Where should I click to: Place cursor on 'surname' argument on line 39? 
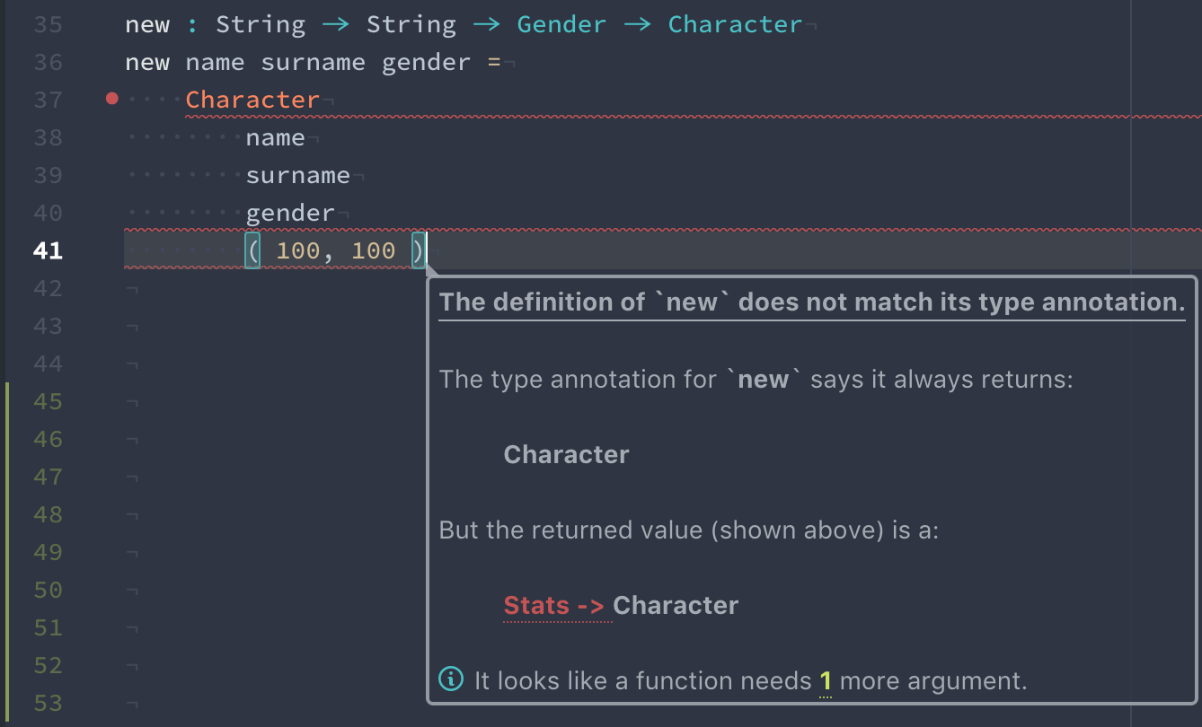coord(297,175)
